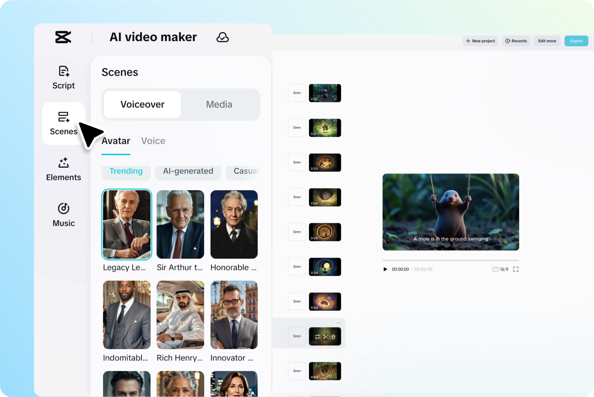The image size is (594, 397).
Task: Switch the Scenes panel to Media
Action: tap(219, 104)
